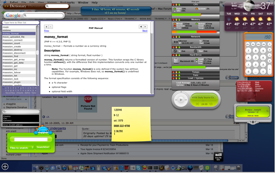Select money_format in the function list
Viewport: 275px width, 173px height.
point(19,34)
